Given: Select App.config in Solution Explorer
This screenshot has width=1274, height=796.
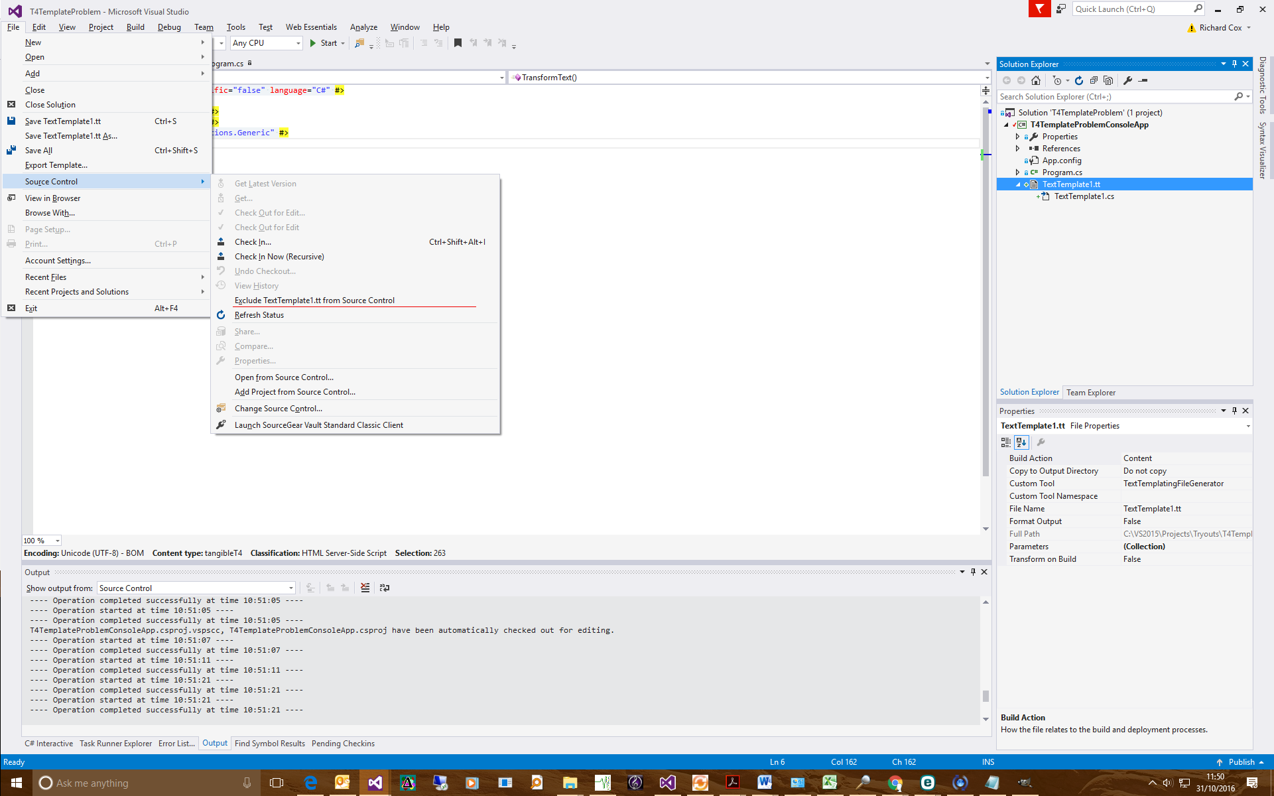Looking at the screenshot, I should (x=1062, y=161).
